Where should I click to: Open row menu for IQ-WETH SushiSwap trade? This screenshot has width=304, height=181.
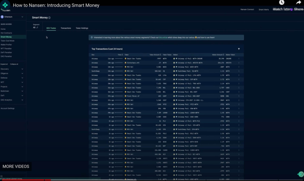coord(239,71)
